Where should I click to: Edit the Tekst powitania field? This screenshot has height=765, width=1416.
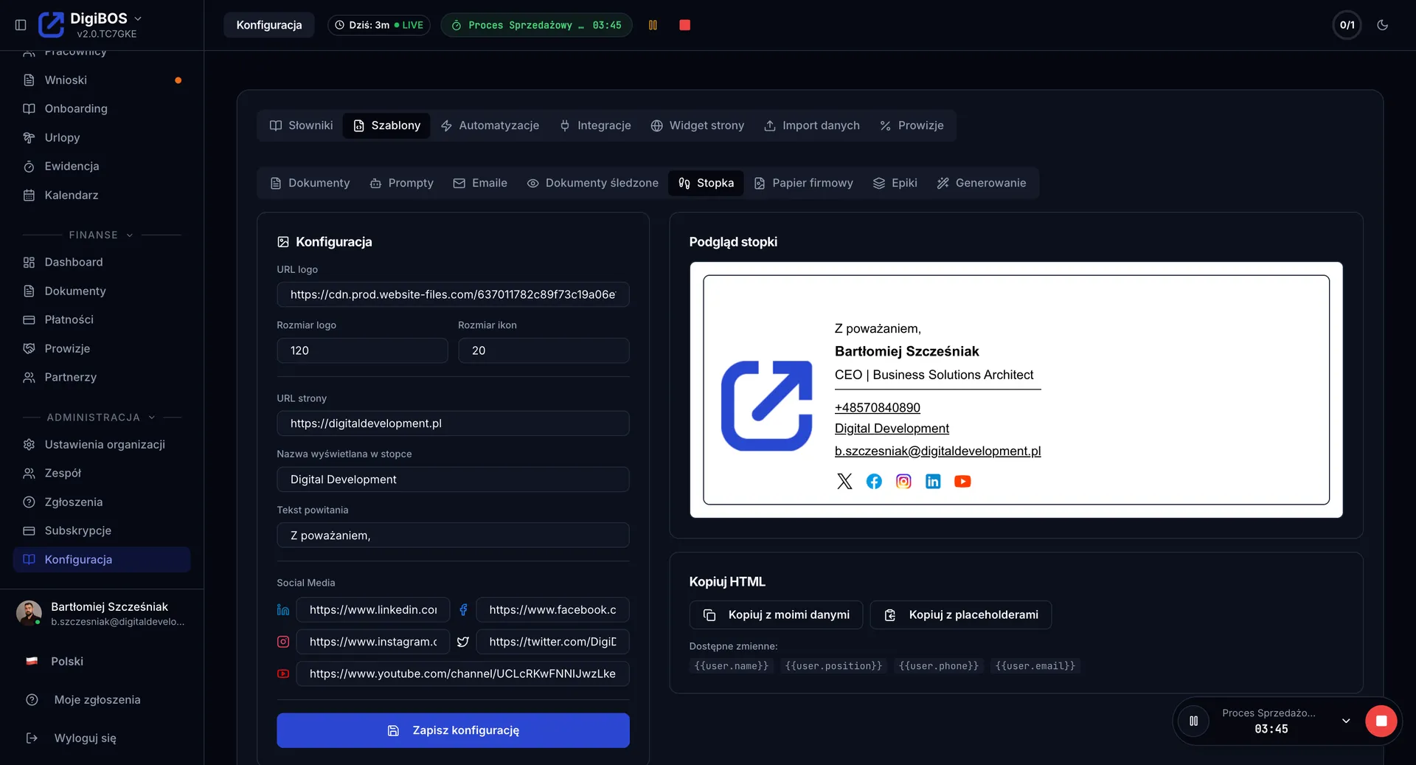[x=453, y=536]
